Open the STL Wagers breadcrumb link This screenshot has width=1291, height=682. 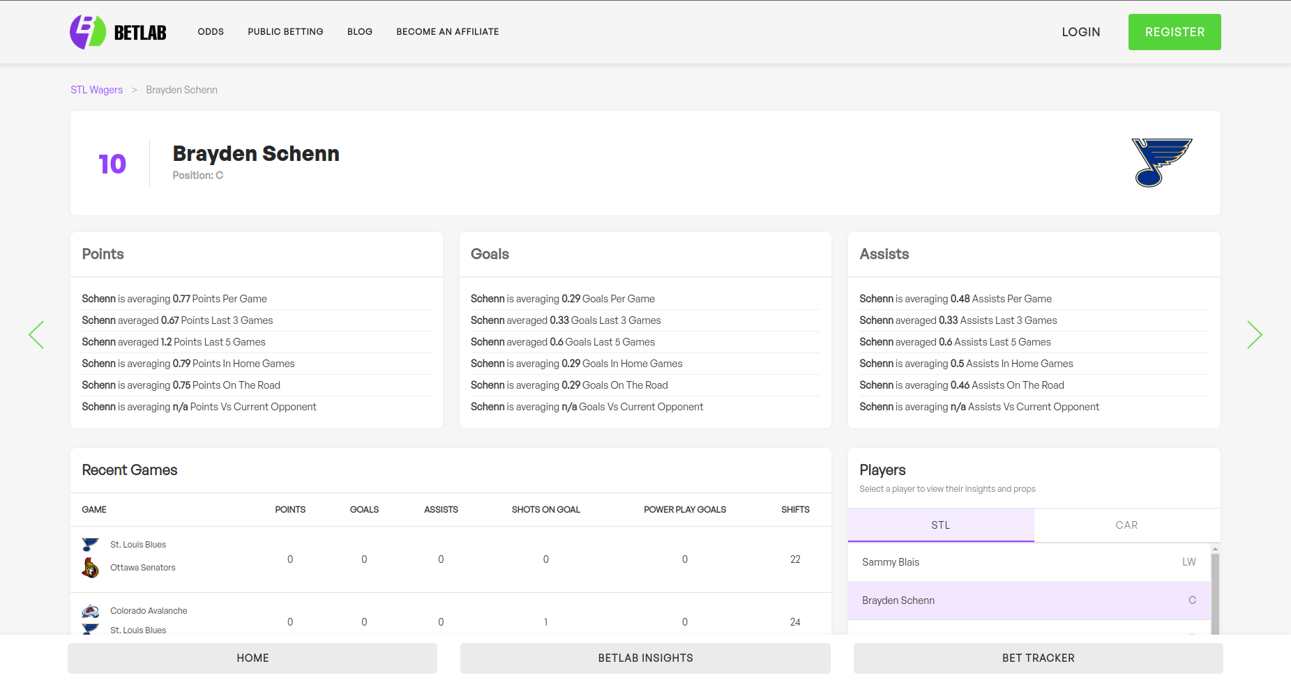(x=96, y=90)
